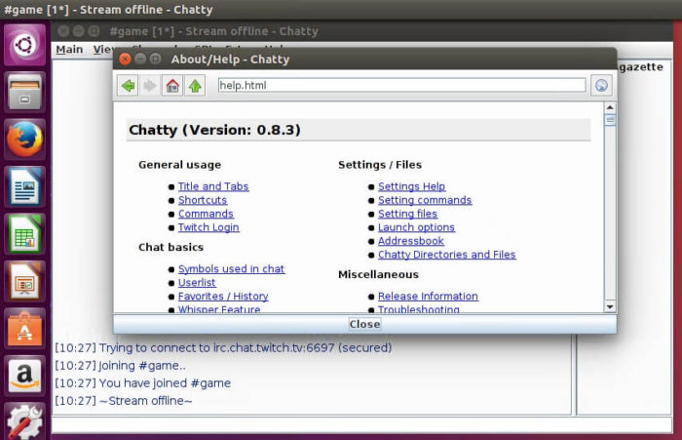Open the Userlist help link
682x440 pixels.
coord(197,282)
